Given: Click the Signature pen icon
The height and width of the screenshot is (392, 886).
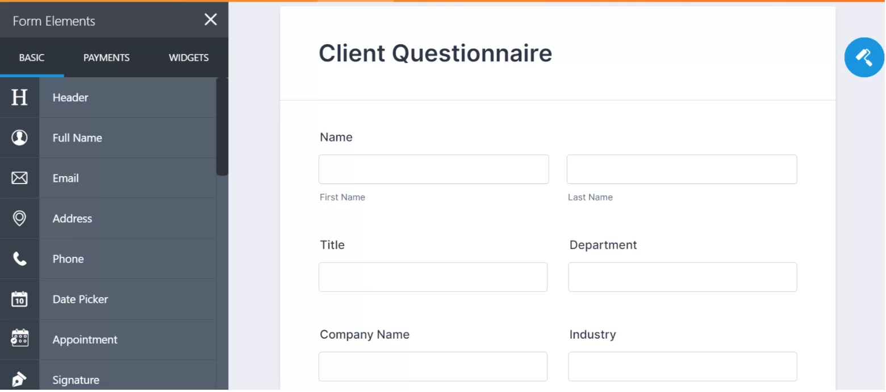Looking at the screenshot, I should click(19, 378).
